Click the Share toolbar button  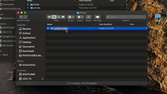[x=88, y=17]
